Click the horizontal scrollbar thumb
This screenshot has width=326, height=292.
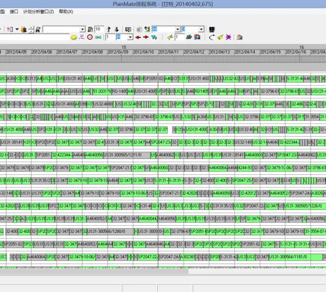tap(94, 271)
